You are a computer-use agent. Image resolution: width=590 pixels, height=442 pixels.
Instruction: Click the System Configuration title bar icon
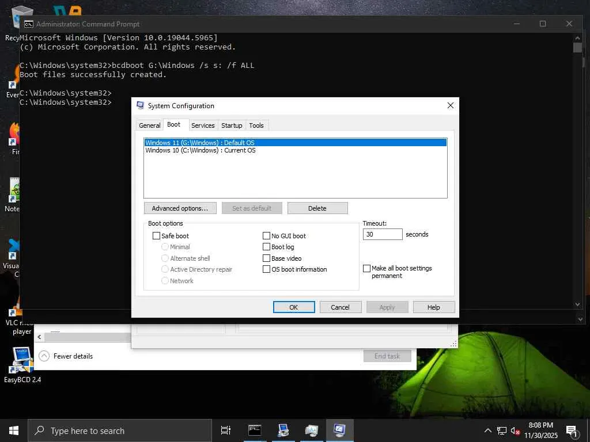click(141, 106)
